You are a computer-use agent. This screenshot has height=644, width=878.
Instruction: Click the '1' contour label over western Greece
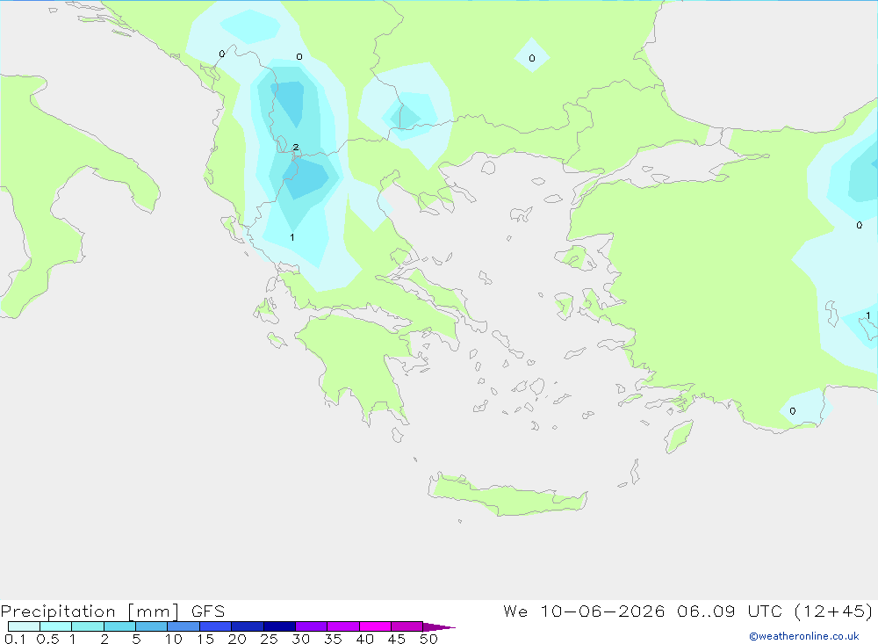[291, 237]
